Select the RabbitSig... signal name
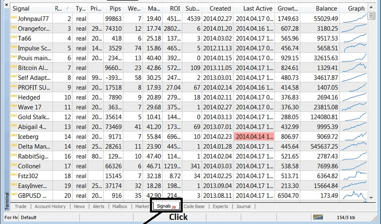Screen dimensions: 381x224 pos(33,156)
